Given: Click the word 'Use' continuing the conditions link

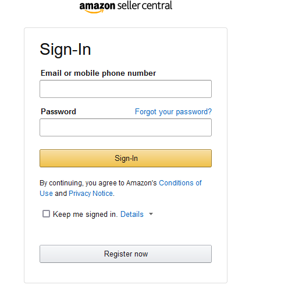Looking at the screenshot, I should click(x=46, y=194).
